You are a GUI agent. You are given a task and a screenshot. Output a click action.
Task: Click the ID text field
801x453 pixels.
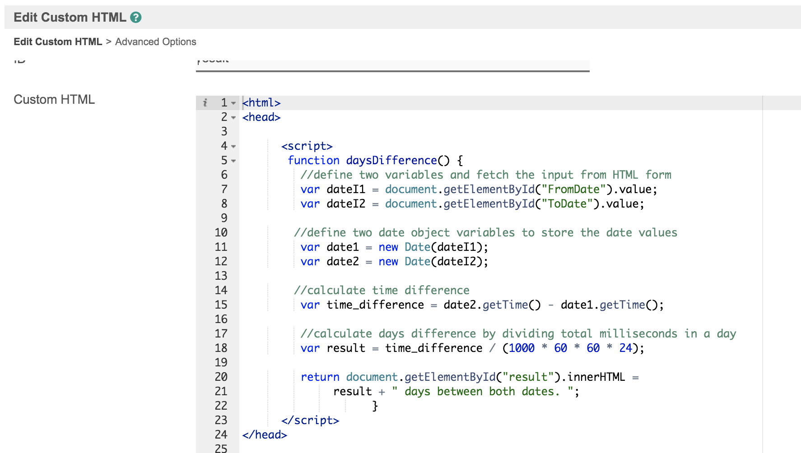pos(392,65)
